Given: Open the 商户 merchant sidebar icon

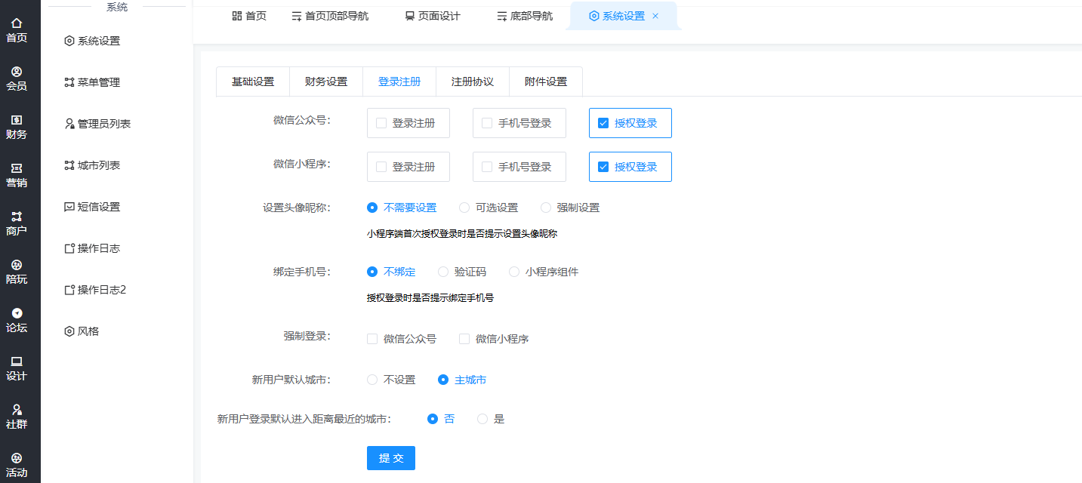Looking at the screenshot, I should pos(17,217).
